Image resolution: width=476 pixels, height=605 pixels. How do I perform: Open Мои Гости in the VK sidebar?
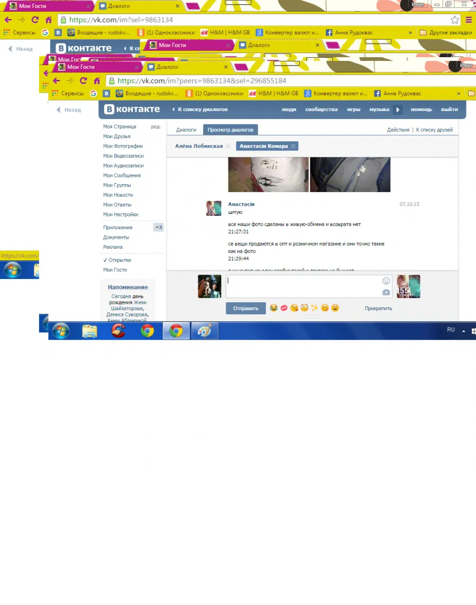pos(115,270)
